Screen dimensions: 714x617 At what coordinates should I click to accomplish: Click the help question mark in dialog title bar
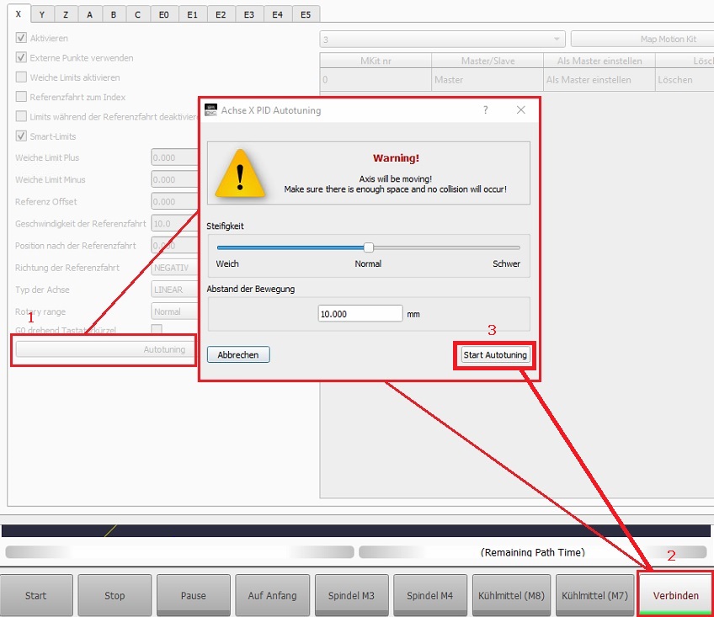485,110
